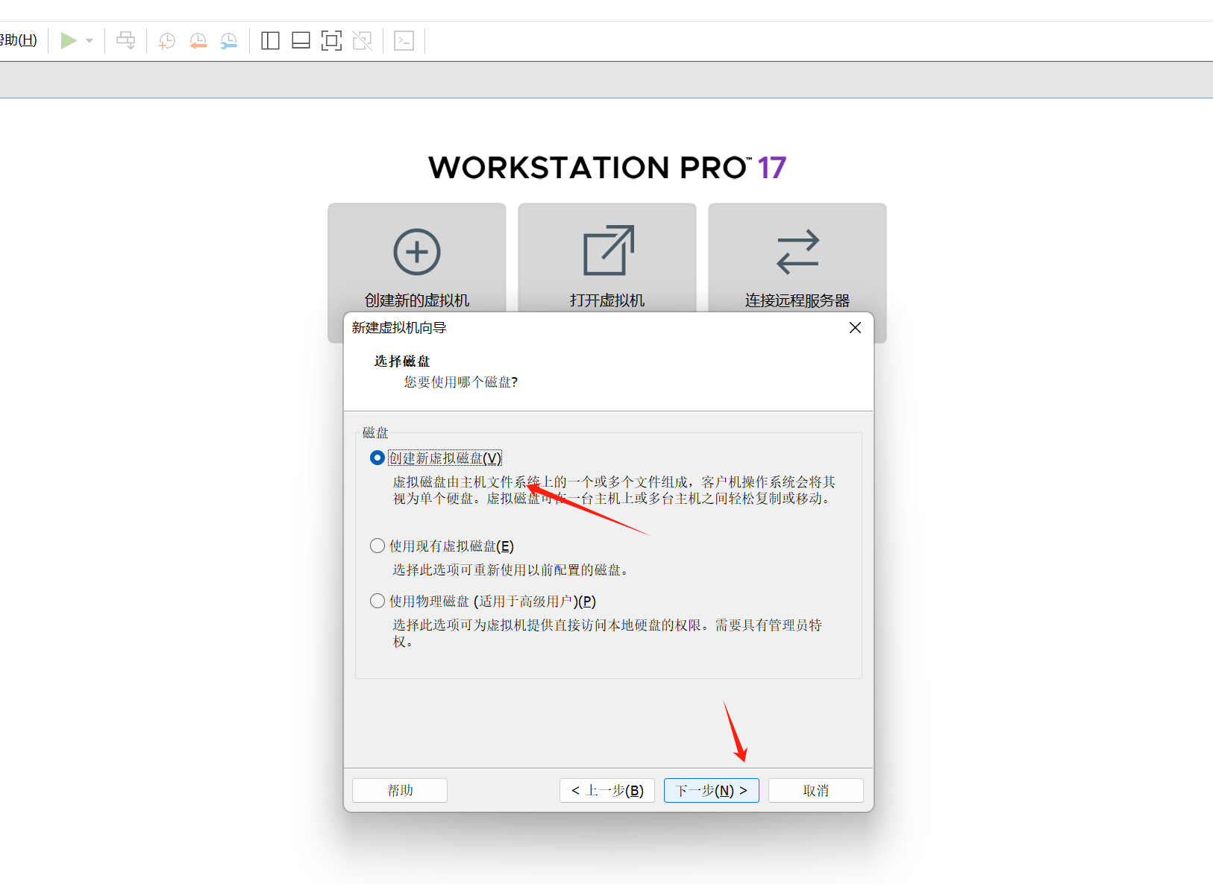This screenshot has width=1213, height=884.
Task: Click the 取消 cancel button
Action: click(816, 790)
